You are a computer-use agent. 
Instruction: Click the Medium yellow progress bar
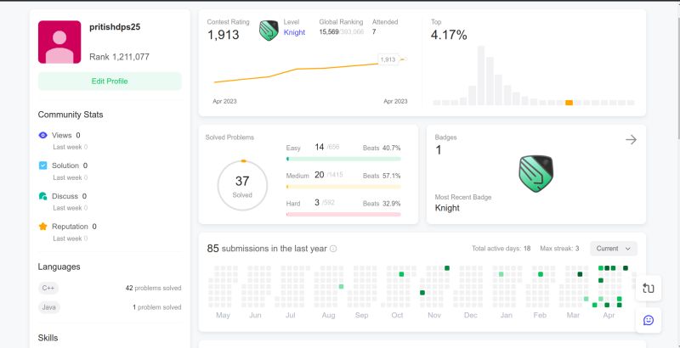[x=343, y=187]
